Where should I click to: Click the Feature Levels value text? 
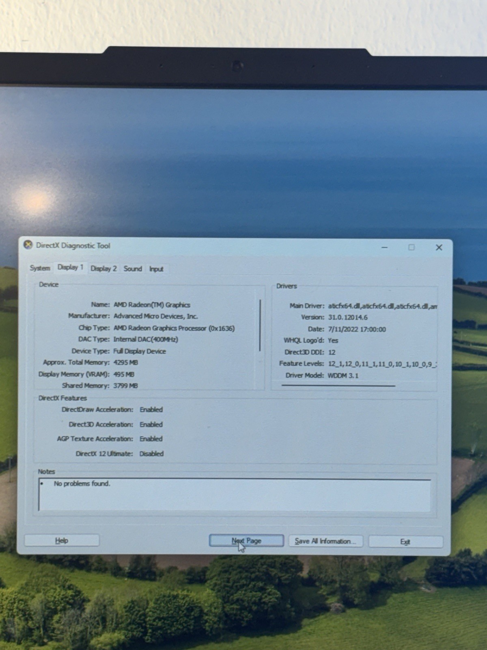(x=382, y=364)
